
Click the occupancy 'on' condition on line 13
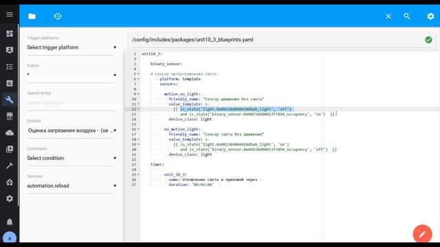click(253, 115)
